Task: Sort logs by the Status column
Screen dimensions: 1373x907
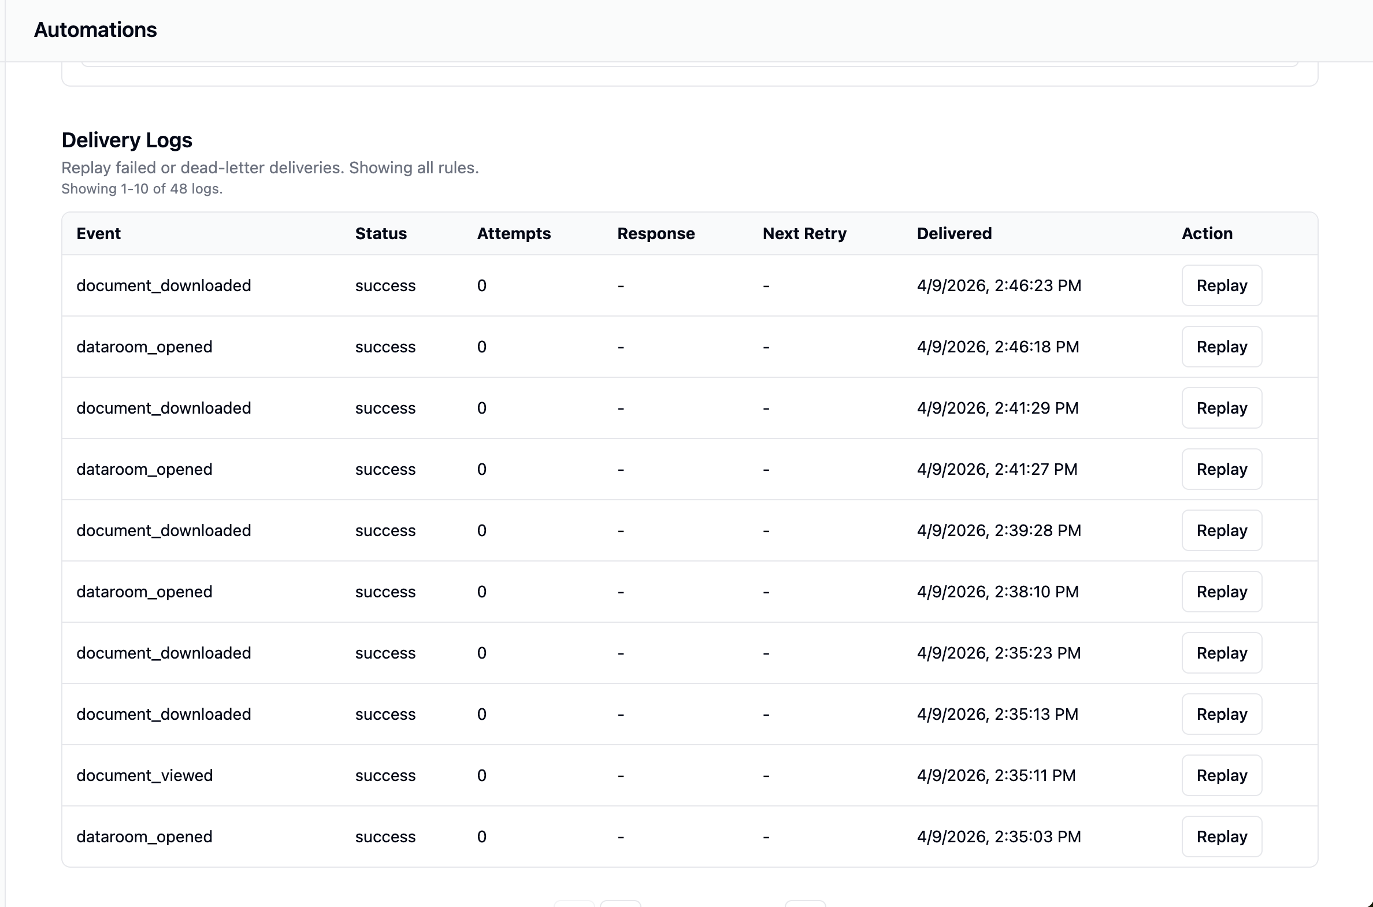Action: point(381,233)
